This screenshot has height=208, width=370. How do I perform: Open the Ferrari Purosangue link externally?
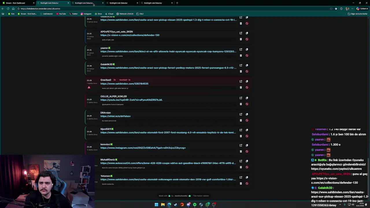click(x=241, y=65)
